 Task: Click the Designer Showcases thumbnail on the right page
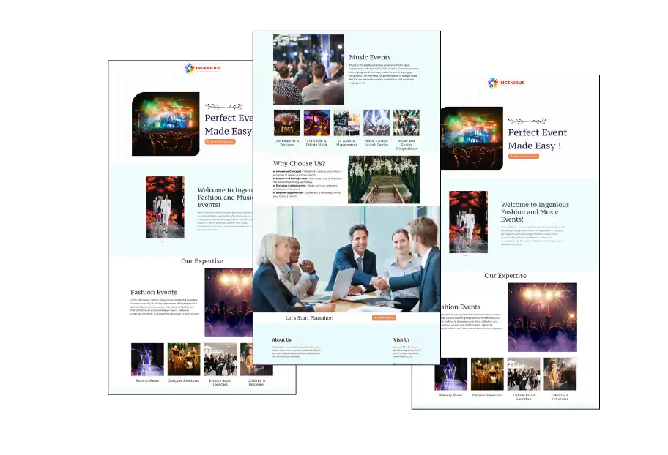tap(487, 374)
